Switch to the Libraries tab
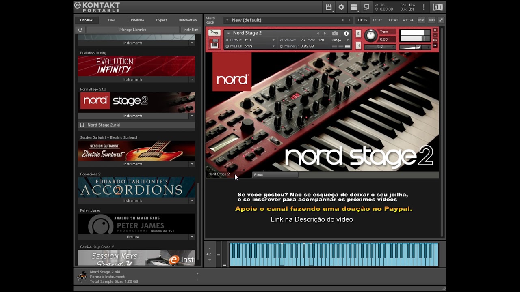 tap(87, 20)
